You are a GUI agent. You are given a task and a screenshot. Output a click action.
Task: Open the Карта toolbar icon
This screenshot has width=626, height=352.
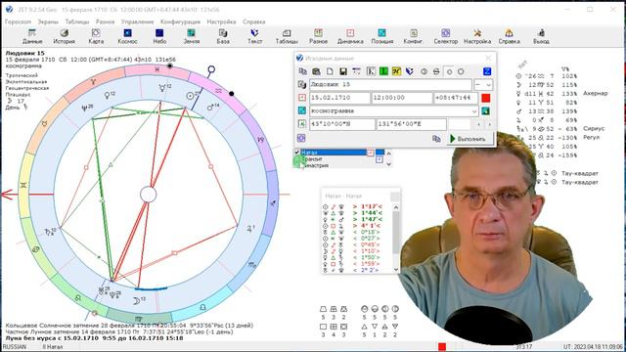[x=96, y=36]
